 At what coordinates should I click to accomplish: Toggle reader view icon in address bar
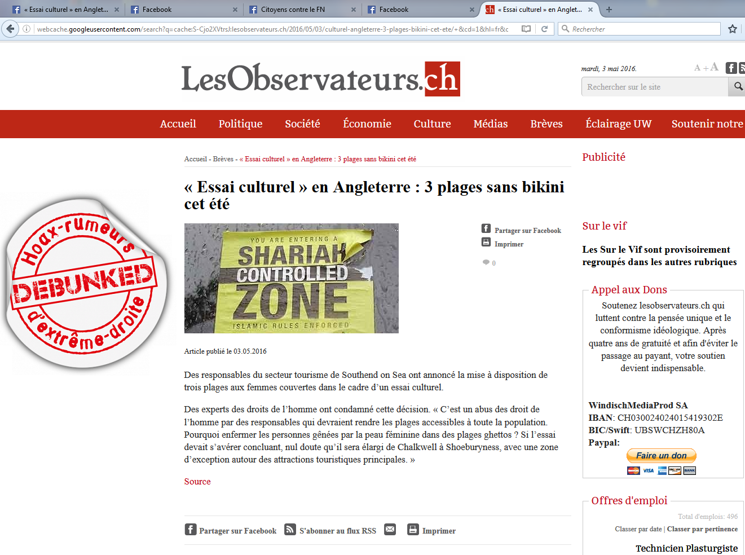(526, 29)
